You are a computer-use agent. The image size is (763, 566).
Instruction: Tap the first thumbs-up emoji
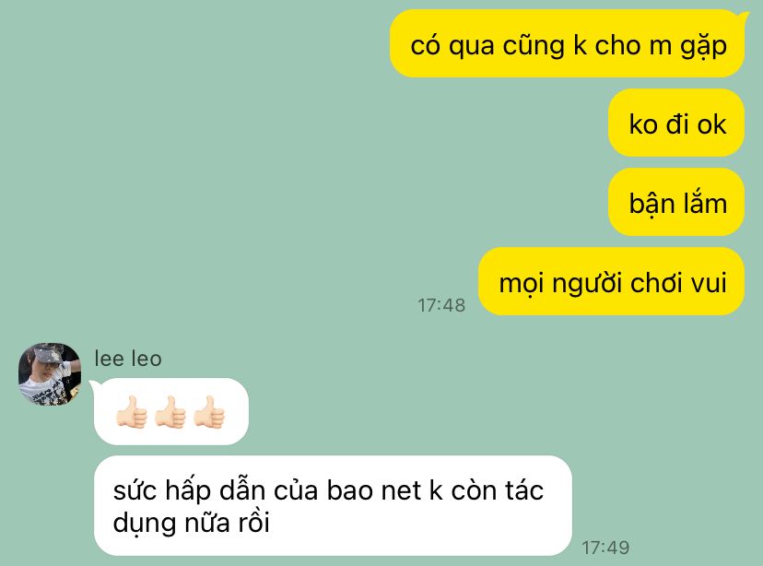point(132,412)
